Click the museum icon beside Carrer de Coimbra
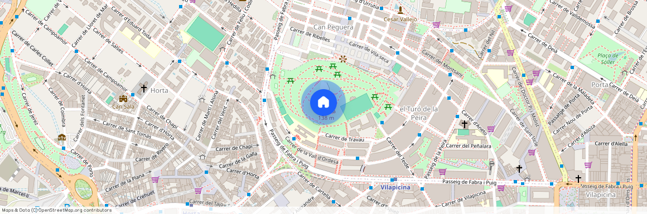Screen dimensions: 647x214 (x=62, y=137)
